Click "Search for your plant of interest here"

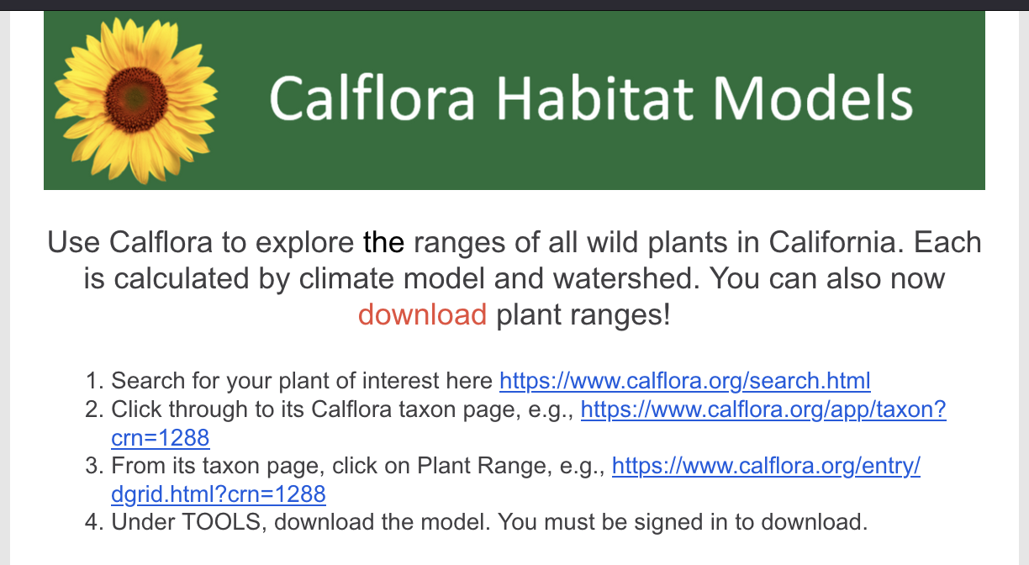tap(302, 381)
